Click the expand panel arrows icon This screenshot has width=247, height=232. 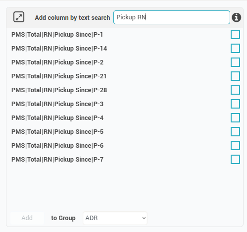(x=19, y=17)
